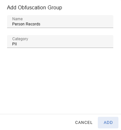Select the Name field label
Screen dimensions: 121x130
point(17,19)
